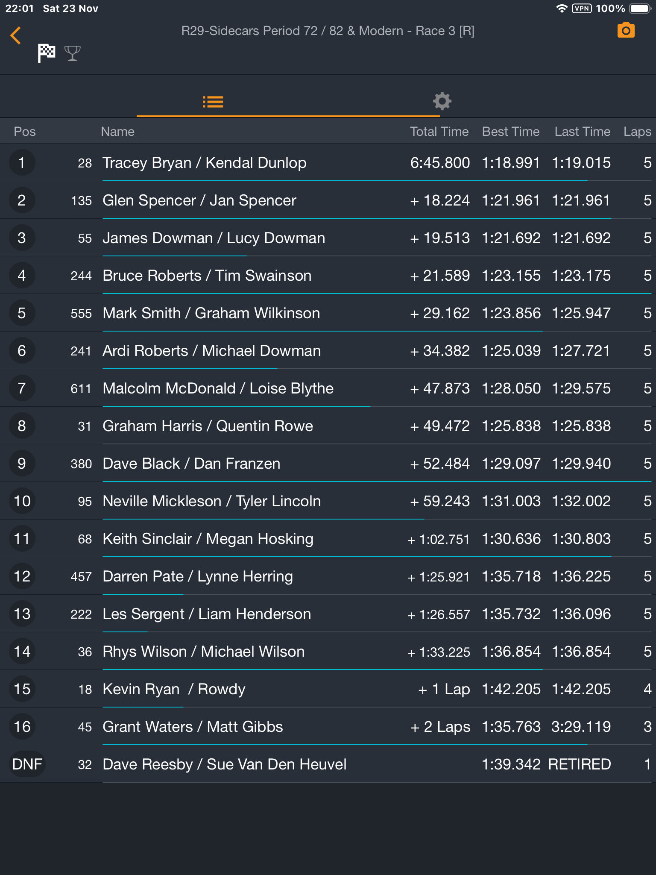Tap the Wi-Fi status icon
The height and width of the screenshot is (875, 656).
click(x=562, y=9)
